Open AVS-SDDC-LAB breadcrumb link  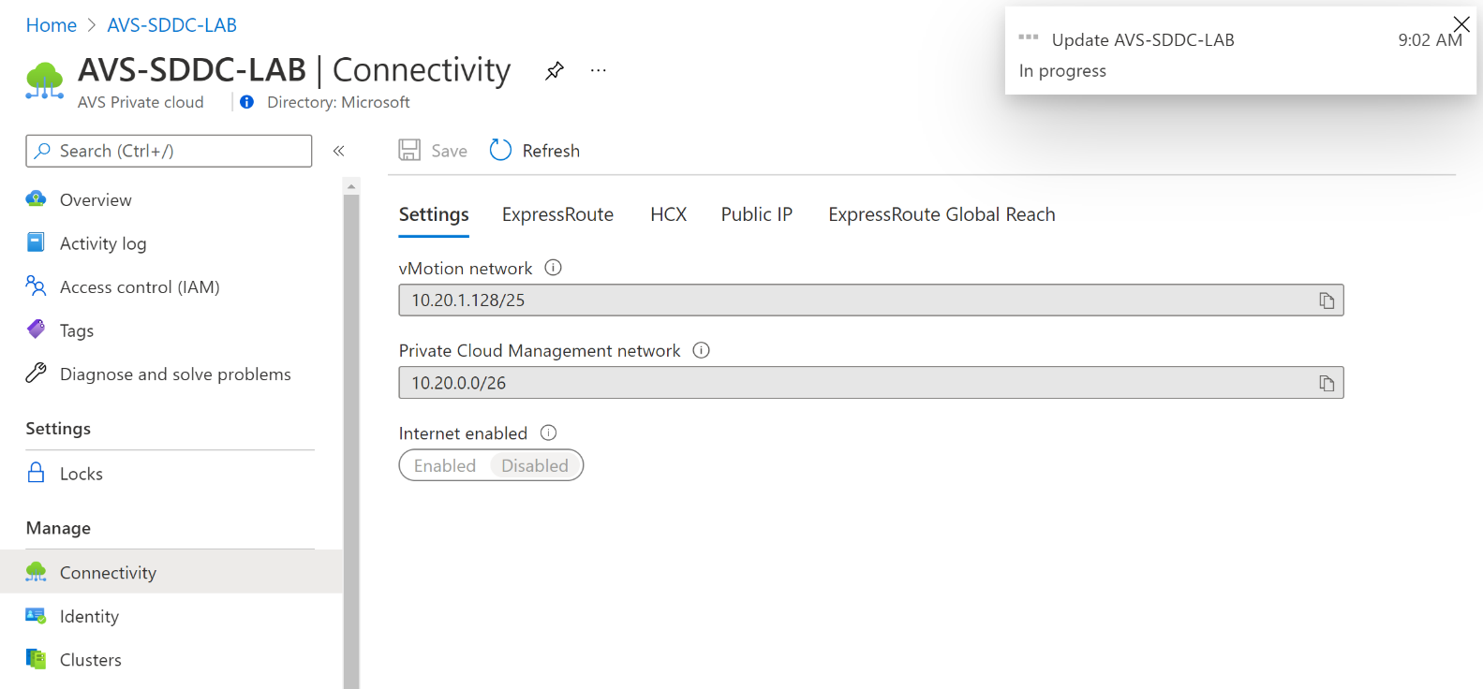172,25
